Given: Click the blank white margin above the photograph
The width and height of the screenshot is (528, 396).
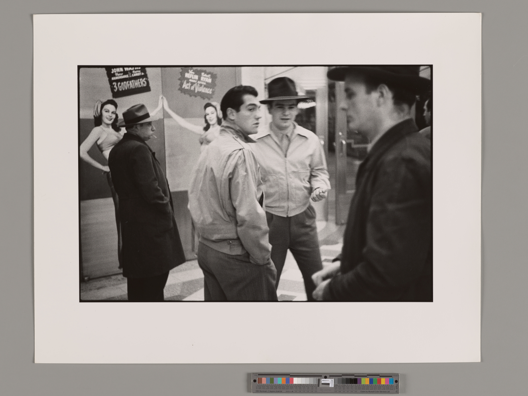Looking at the screenshot, I should (255, 40).
